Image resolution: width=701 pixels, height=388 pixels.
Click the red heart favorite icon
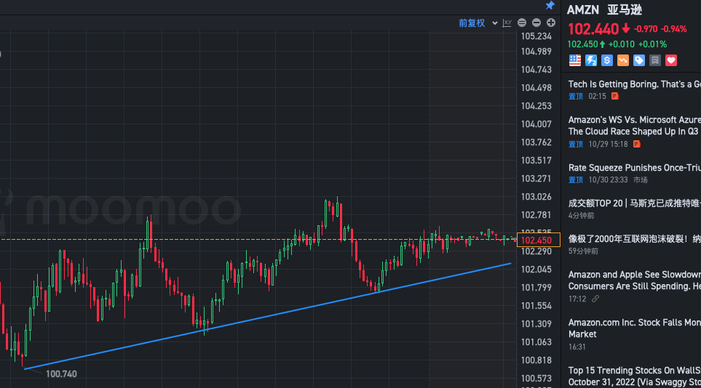coord(671,60)
